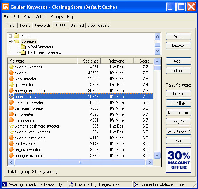Viewport: 198px width, 189px height.
Task: Click the downloading pages status icon
Action: [71, 184]
